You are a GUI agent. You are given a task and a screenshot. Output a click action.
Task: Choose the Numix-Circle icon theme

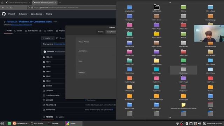point(129,97)
